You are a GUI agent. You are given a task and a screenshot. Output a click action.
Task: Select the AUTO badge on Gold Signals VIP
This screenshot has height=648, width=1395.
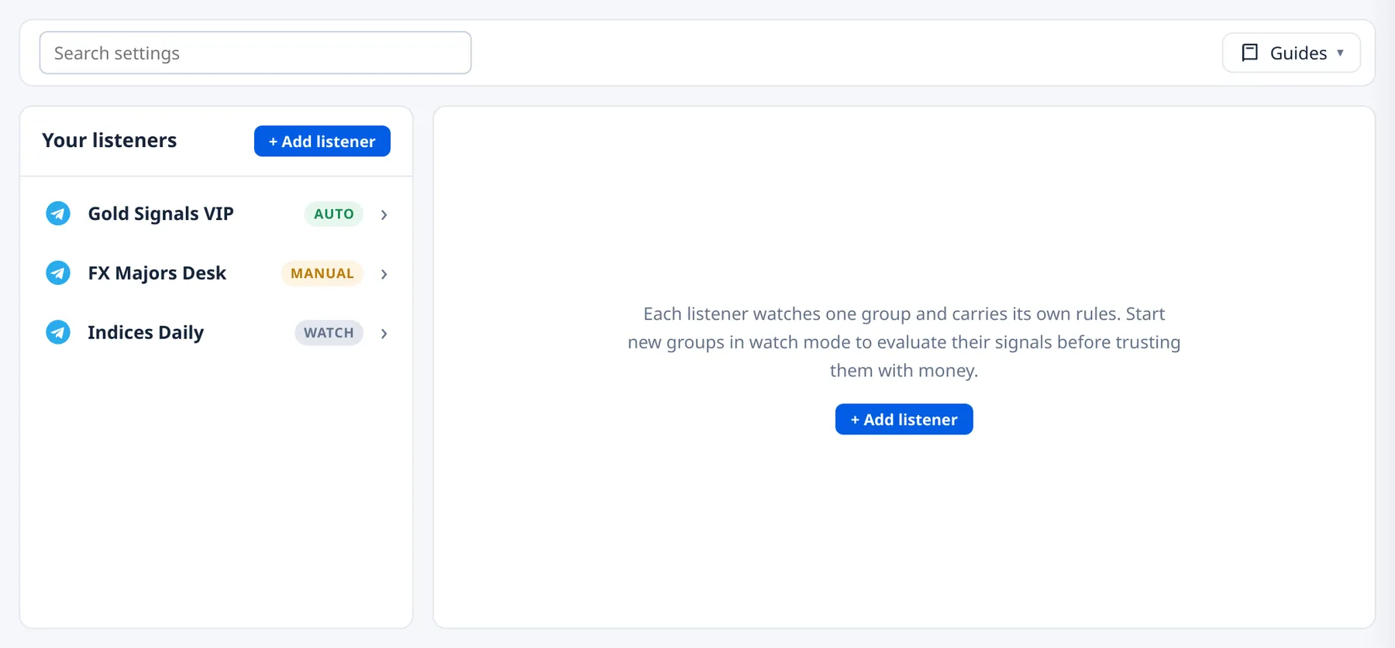pos(334,214)
